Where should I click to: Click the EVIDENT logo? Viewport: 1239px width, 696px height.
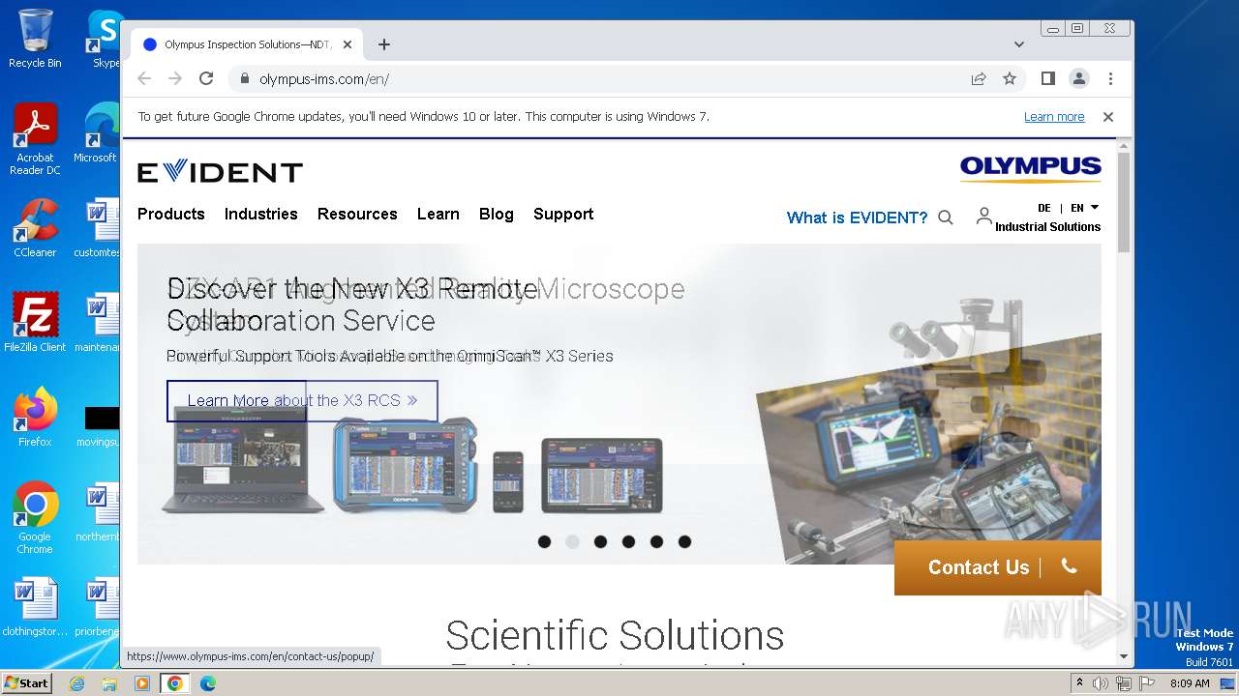point(220,172)
